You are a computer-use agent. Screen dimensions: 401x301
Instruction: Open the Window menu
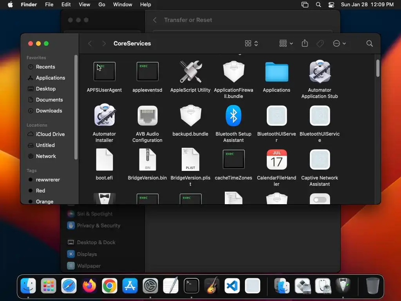[x=123, y=4]
